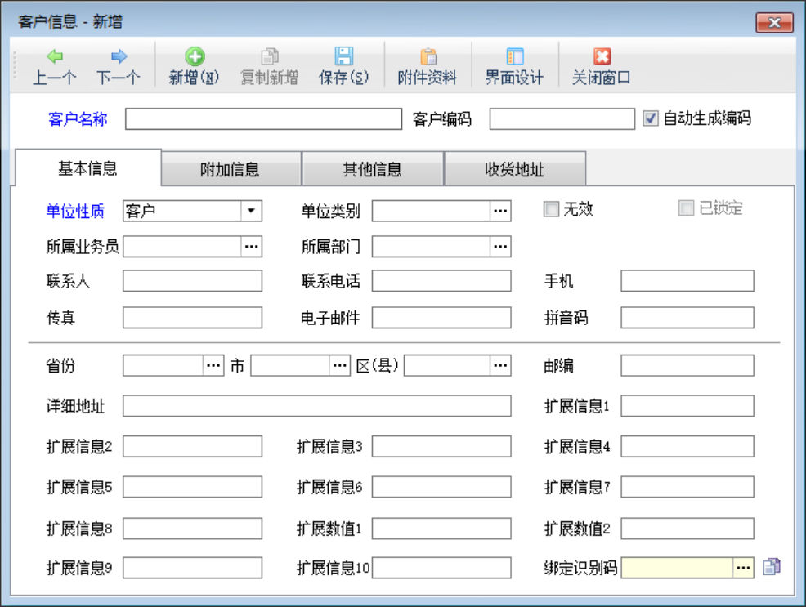Open the 省份 ellipsis picker
This screenshot has width=806, height=607.
pyautogui.click(x=213, y=366)
